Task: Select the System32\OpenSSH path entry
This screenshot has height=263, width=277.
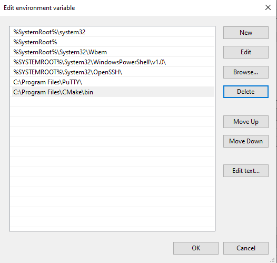Action: coord(112,72)
